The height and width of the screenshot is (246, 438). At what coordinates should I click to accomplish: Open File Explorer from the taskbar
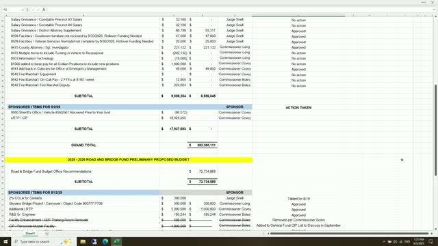[83, 241]
